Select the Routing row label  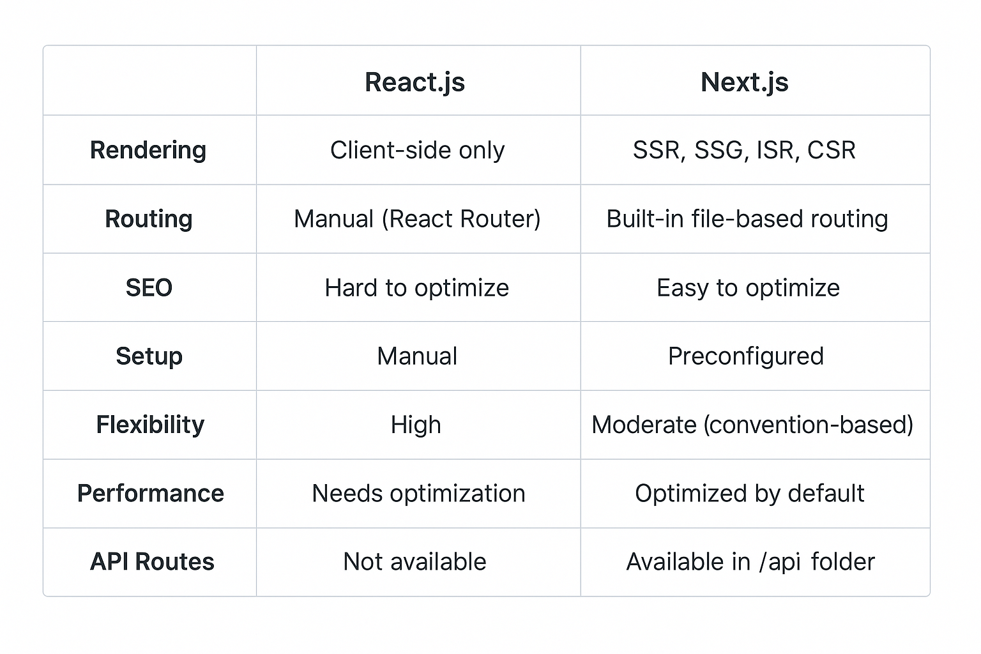(x=149, y=219)
